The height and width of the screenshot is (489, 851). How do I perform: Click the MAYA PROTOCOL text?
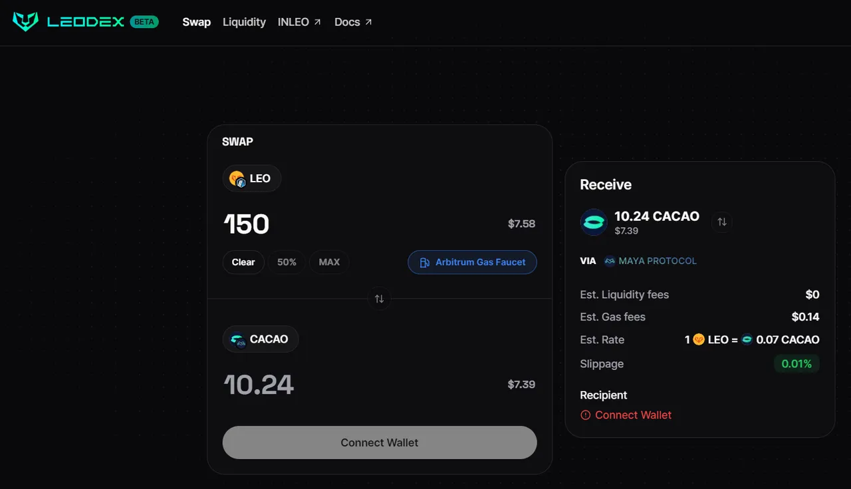point(658,261)
